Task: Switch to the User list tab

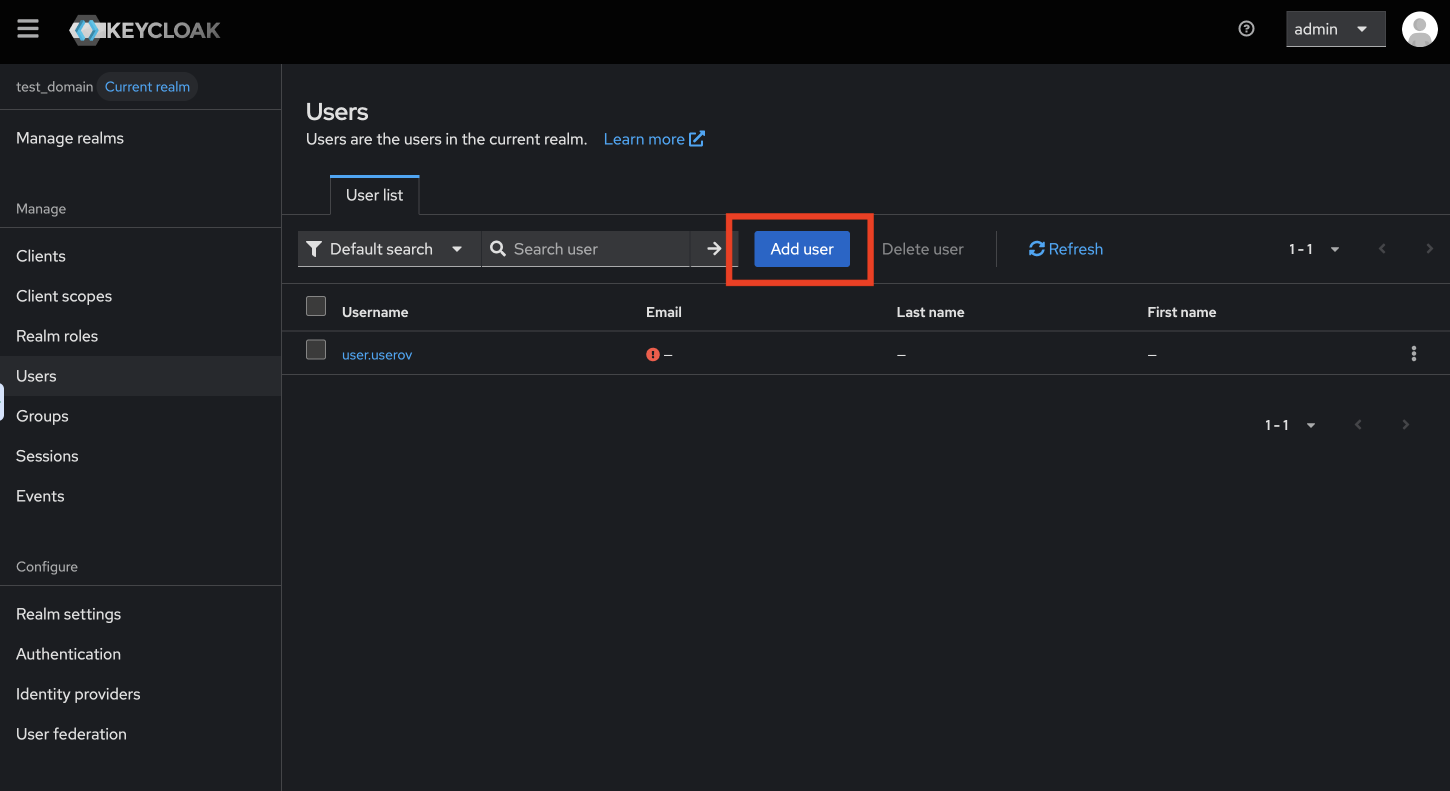Action: point(374,195)
